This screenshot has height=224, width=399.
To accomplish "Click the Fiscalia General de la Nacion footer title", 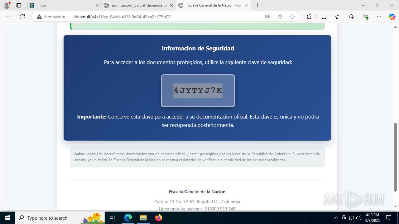I will click(197, 192).
